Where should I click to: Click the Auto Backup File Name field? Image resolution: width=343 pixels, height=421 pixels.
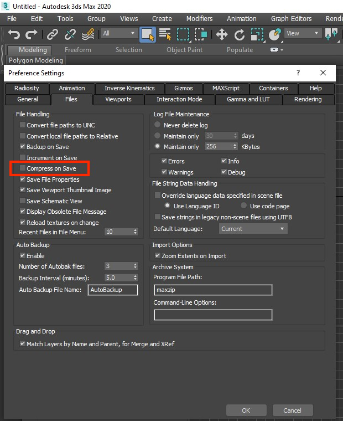pos(112,290)
